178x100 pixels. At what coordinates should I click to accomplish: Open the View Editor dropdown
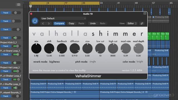pos(132,23)
